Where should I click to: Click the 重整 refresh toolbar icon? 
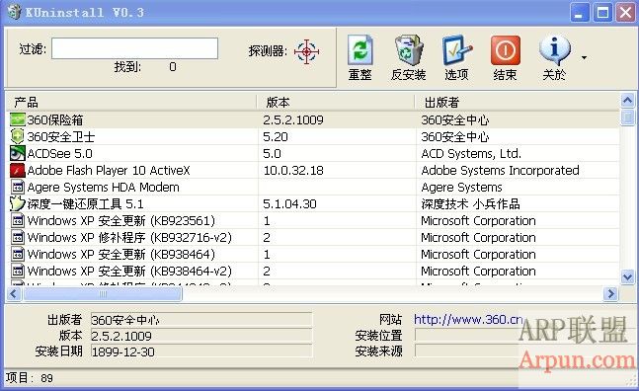pyautogui.click(x=359, y=50)
